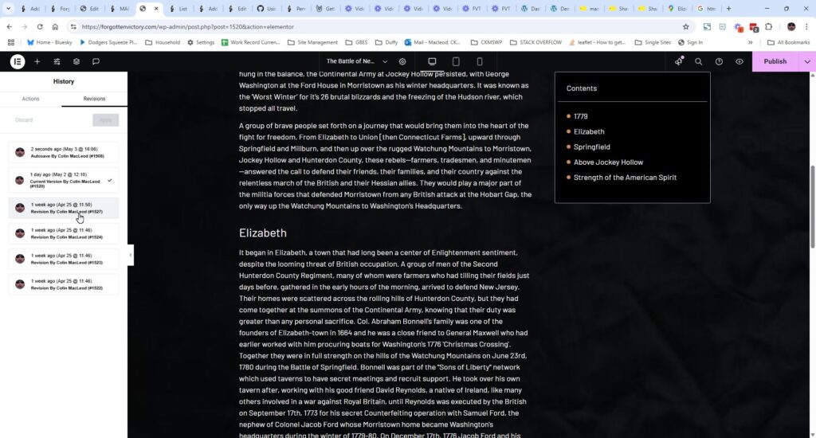
Task: Open the browser home page
Action: click(55, 26)
